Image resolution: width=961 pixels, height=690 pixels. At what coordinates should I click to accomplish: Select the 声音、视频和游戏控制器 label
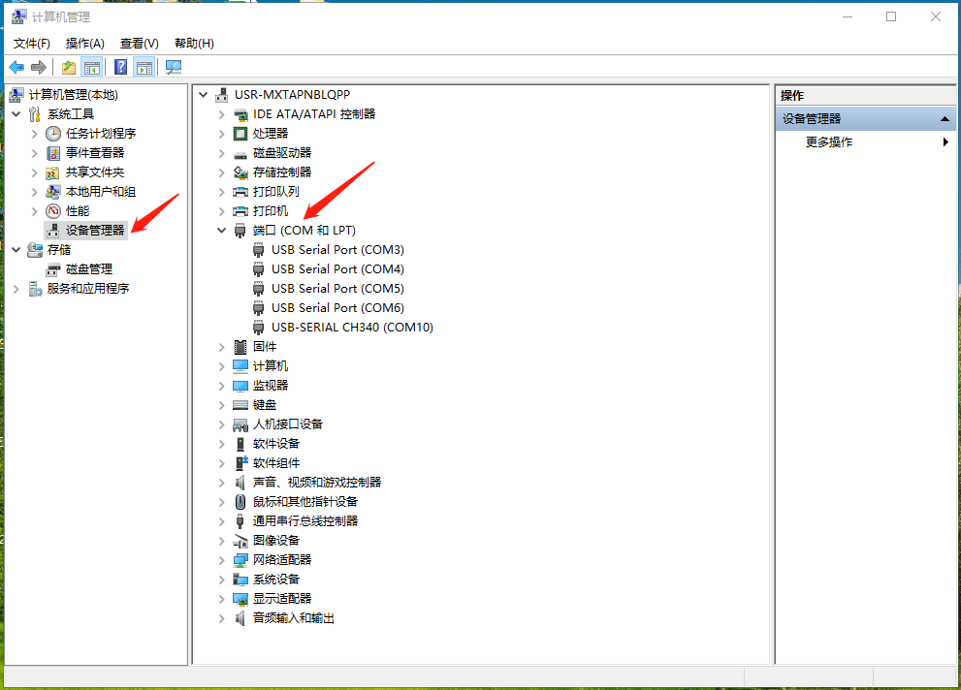point(317,483)
